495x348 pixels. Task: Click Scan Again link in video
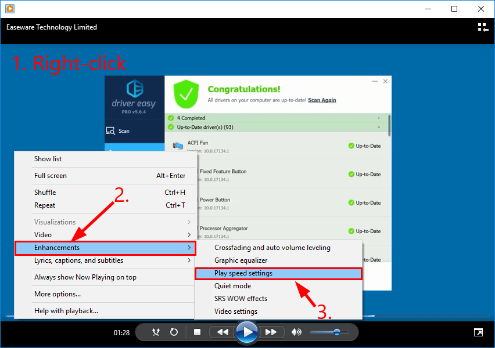pos(322,100)
